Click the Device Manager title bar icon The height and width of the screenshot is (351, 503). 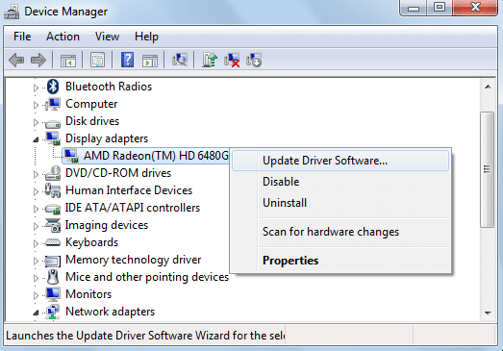pos(12,13)
